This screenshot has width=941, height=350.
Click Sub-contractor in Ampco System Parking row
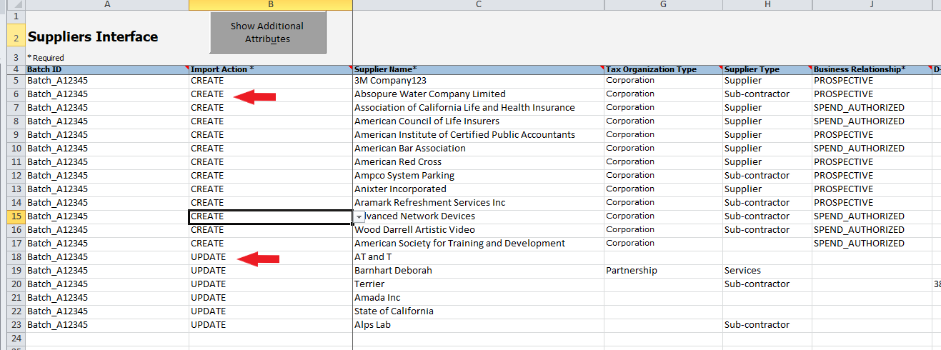click(767, 176)
